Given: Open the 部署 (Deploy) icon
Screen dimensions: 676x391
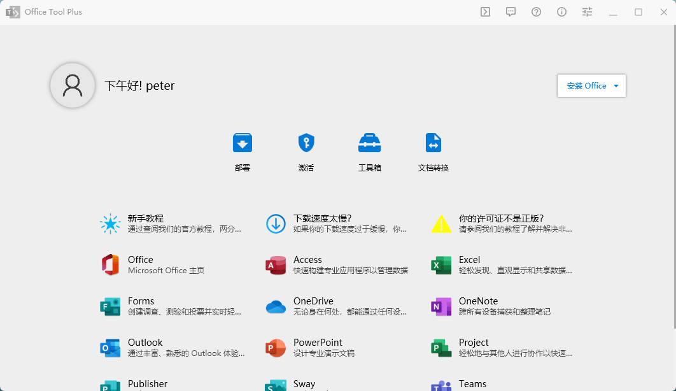Looking at the screenshot, I should tap(243, 143).
